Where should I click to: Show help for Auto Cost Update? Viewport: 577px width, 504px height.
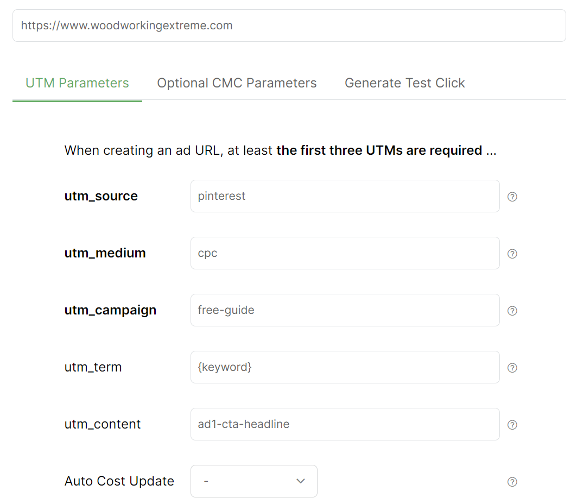tap(512, 482)
